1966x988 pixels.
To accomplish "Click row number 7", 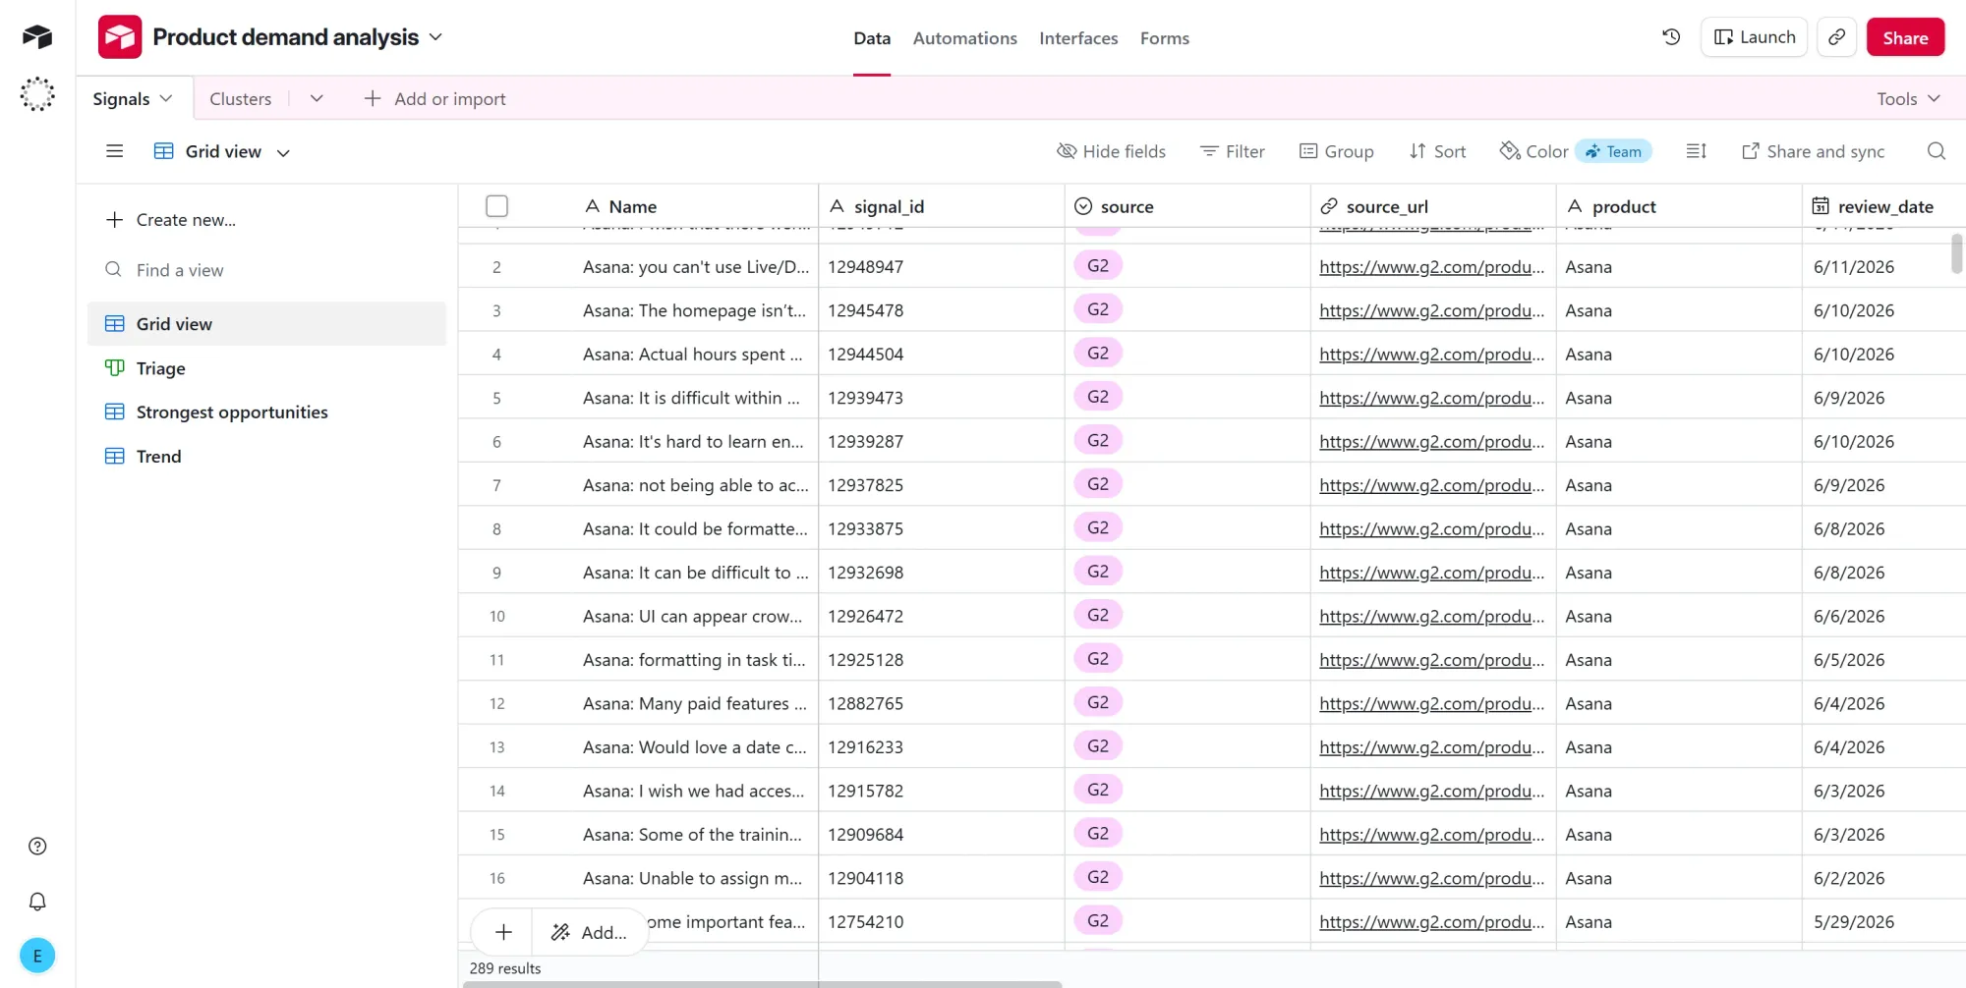I will click(496, 485).
